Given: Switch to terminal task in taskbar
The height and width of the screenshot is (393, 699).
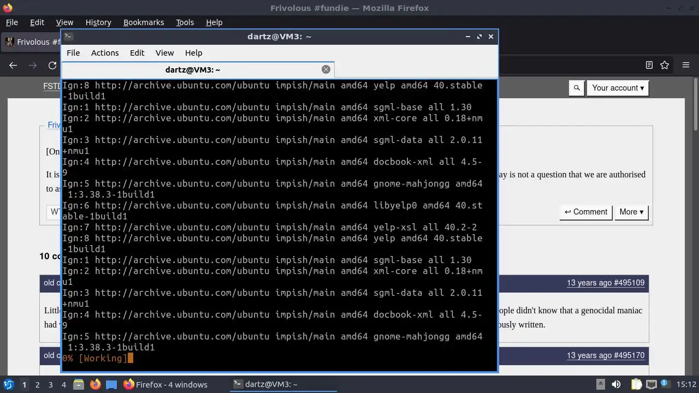Looking at the screenshot, I should pyautogui.click(x=282, y=384).
